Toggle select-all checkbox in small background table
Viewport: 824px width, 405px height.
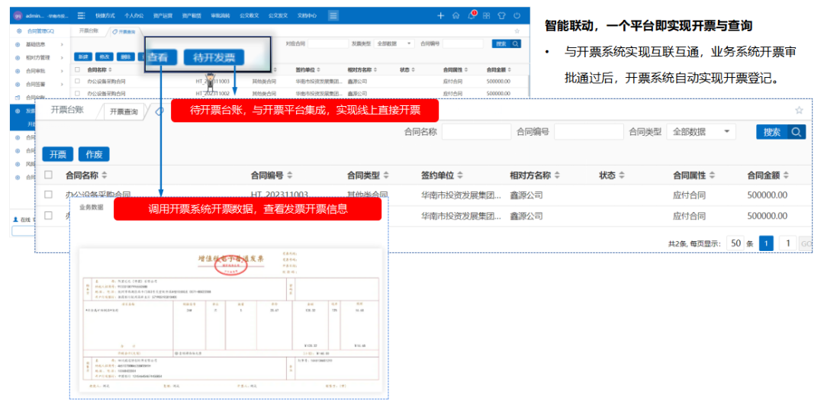(x=77, y=69)
